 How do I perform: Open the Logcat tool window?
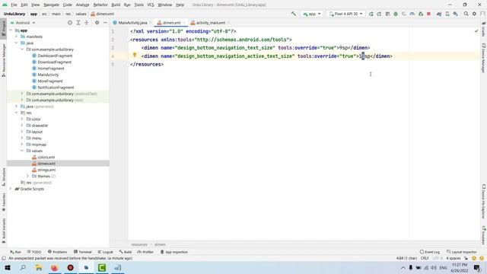point(105,252)
